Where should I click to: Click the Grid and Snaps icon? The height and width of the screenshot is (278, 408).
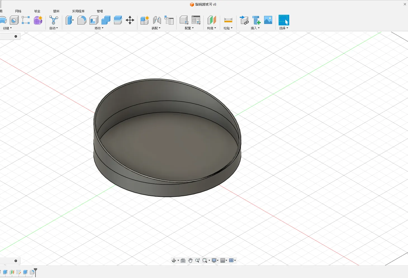(223, 260)
